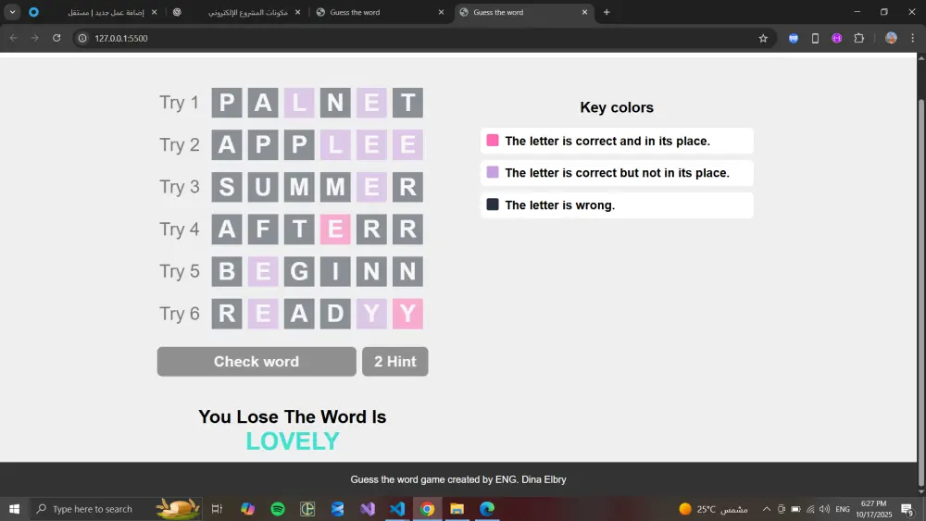Screen dimensions: 926x521
Task: Open volume control in system tray
Action: click(824, 509)
